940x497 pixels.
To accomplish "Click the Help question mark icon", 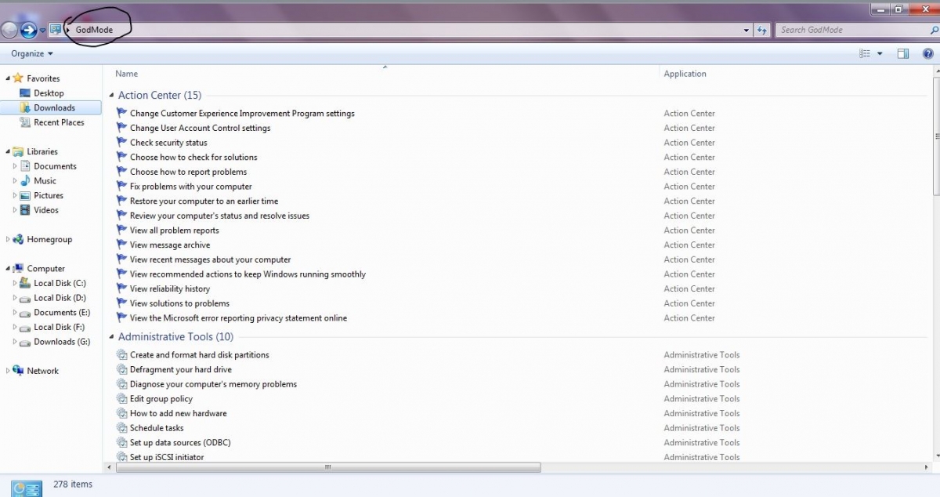I will pos(928,53).
